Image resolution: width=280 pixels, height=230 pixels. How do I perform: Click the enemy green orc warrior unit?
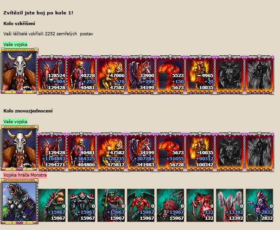pos(111,205)
